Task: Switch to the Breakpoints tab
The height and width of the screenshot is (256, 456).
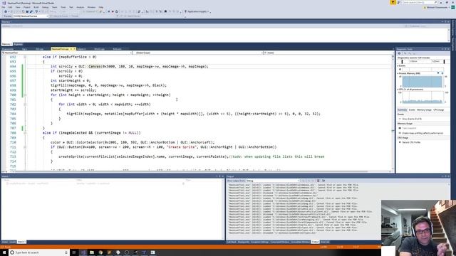Action: pyautogui.click(x=244, y=242)
